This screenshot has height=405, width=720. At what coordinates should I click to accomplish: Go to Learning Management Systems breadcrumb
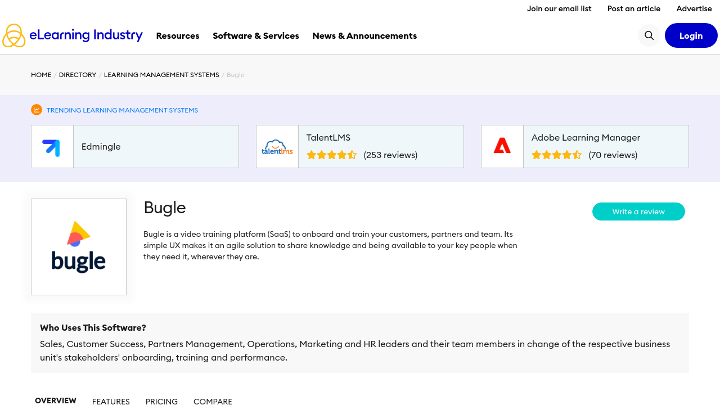(161, 75)
